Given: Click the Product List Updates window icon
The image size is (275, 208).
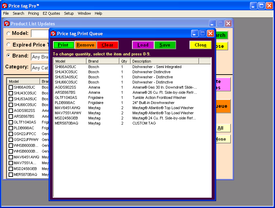Looking at the screenshot, I should (7, 23).
